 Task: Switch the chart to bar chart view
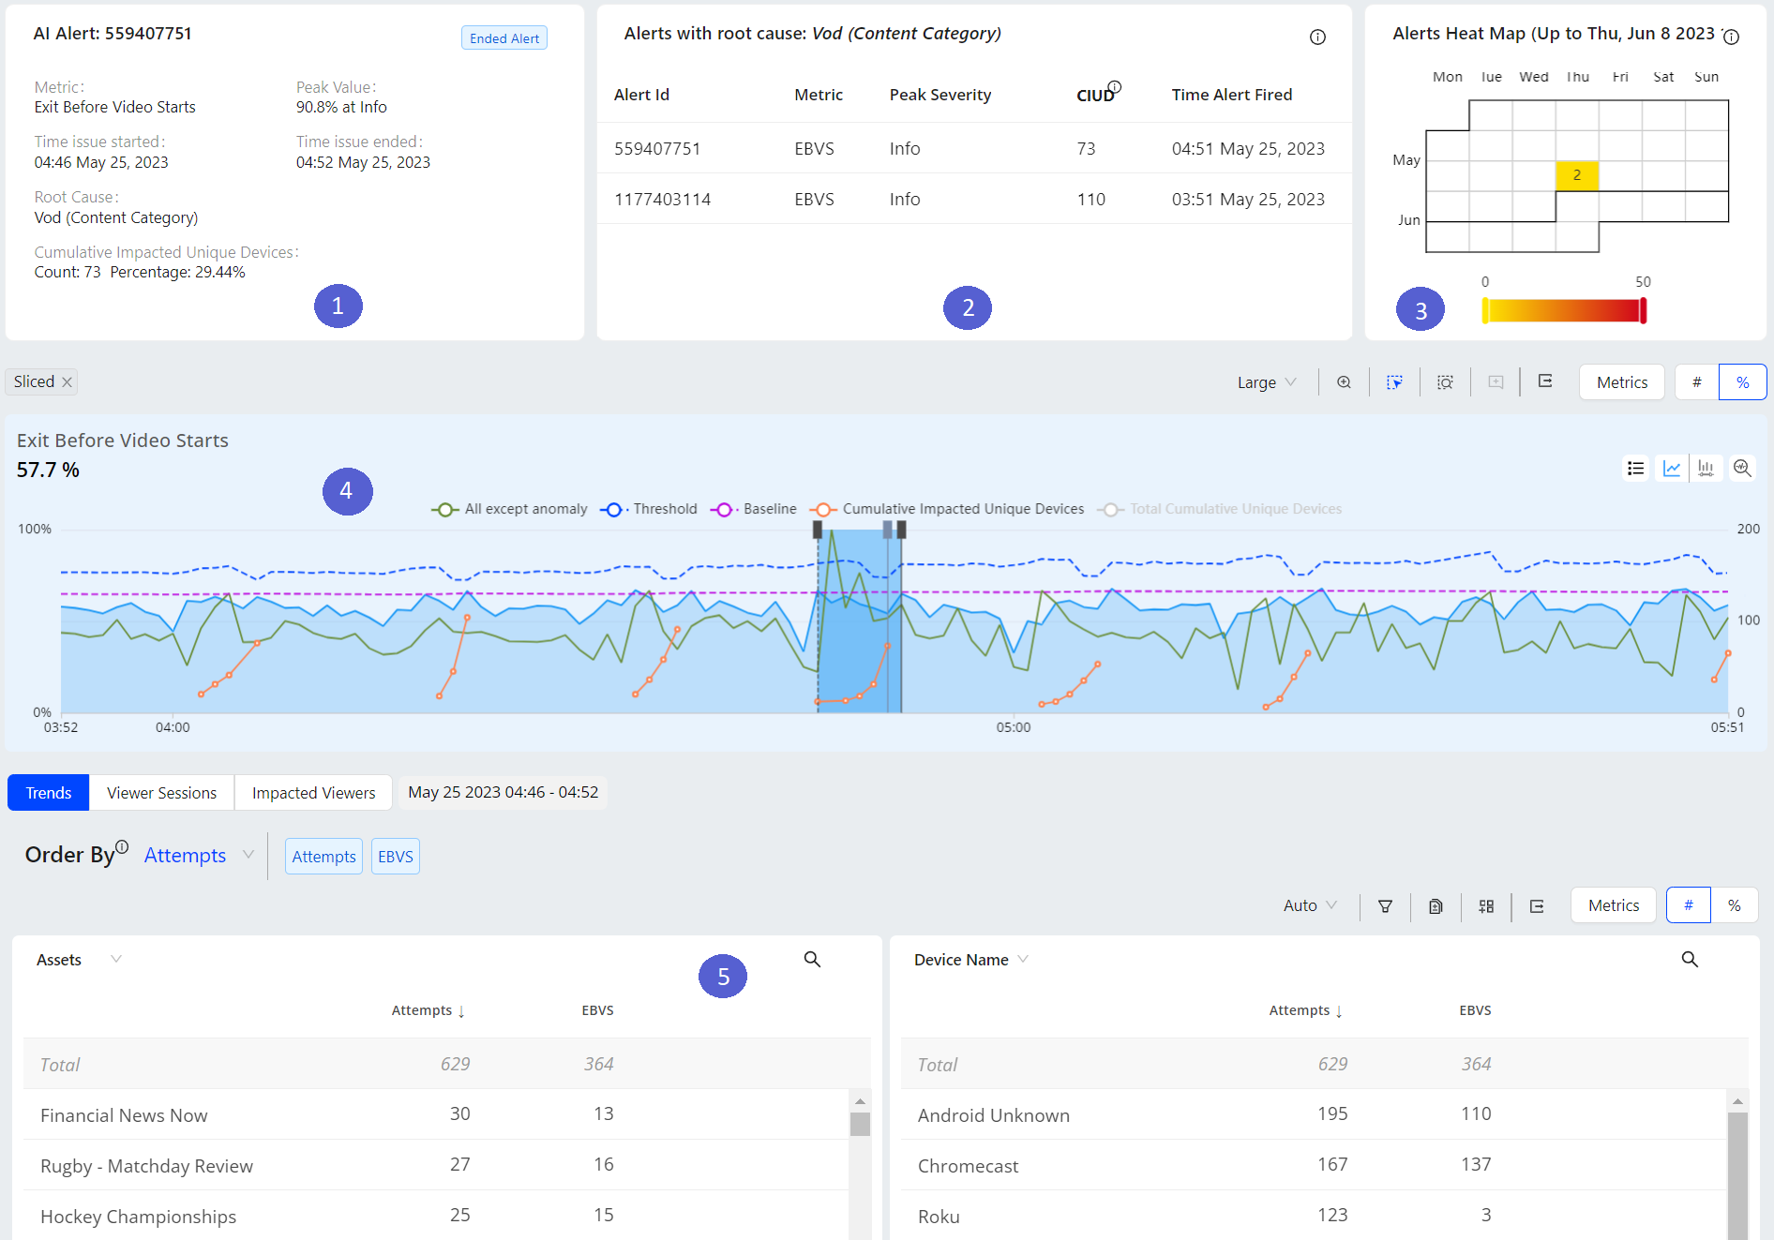tap(1706, 469)
